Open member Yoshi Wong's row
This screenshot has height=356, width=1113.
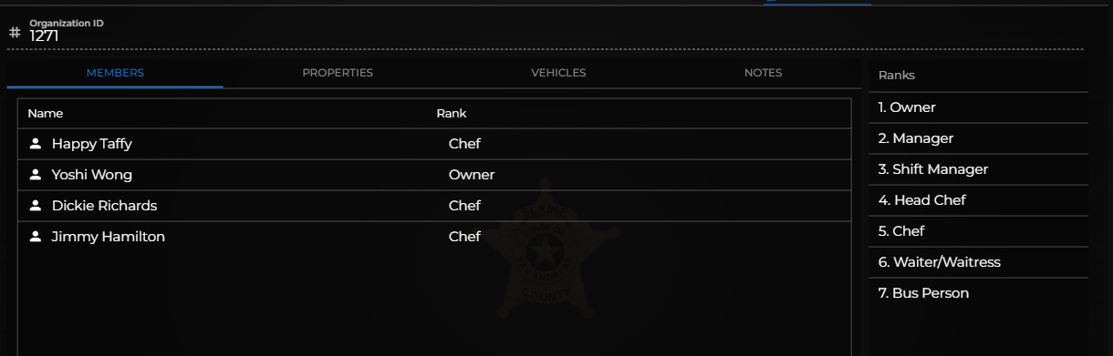(434, 175)
